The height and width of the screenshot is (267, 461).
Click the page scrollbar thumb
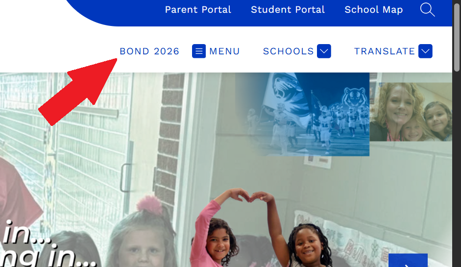pos(457,37)
